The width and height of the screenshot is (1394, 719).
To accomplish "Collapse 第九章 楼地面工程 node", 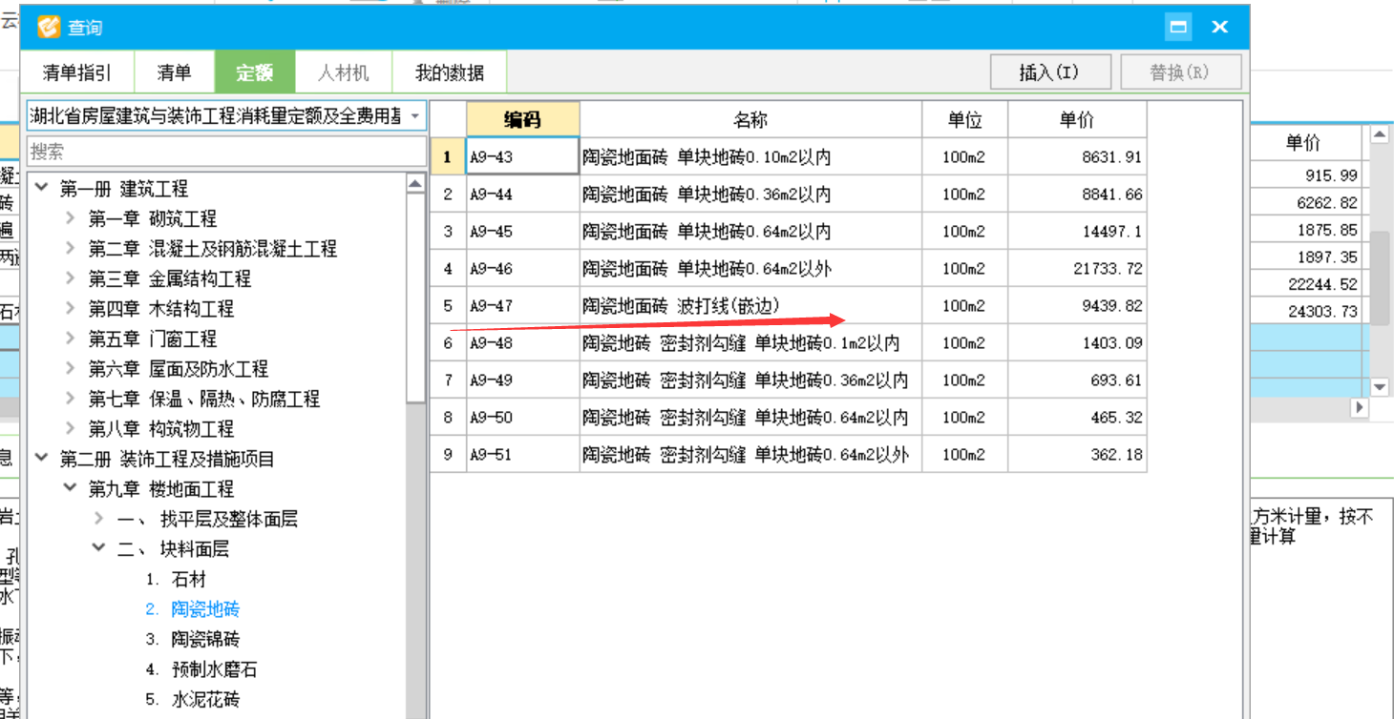I will (x=71, y=488).
